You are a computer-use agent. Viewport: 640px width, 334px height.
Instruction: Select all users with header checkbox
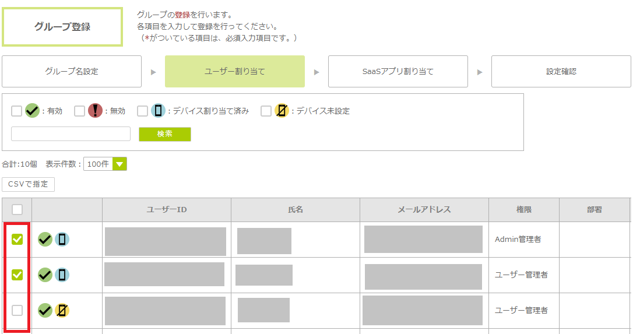(x=17, y=209)
